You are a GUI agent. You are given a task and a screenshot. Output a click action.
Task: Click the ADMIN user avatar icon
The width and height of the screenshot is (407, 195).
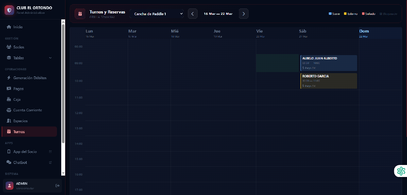(10, 185)
